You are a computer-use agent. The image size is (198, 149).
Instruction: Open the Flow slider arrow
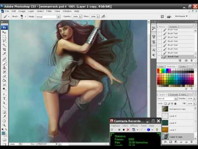[98, 17]
